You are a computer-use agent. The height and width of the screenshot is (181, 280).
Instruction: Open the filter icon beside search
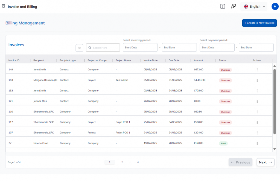79,48
